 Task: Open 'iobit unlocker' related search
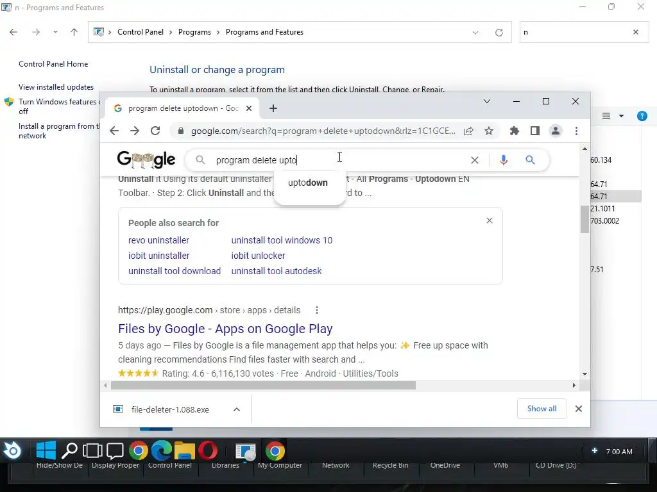(x=258, y=256)
